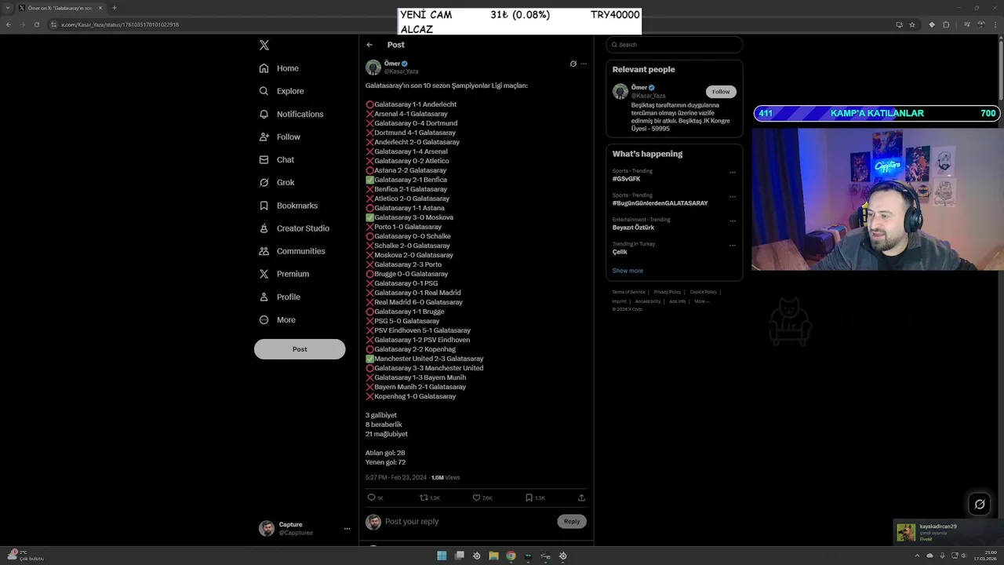Open the Windows Start menu

442,556
